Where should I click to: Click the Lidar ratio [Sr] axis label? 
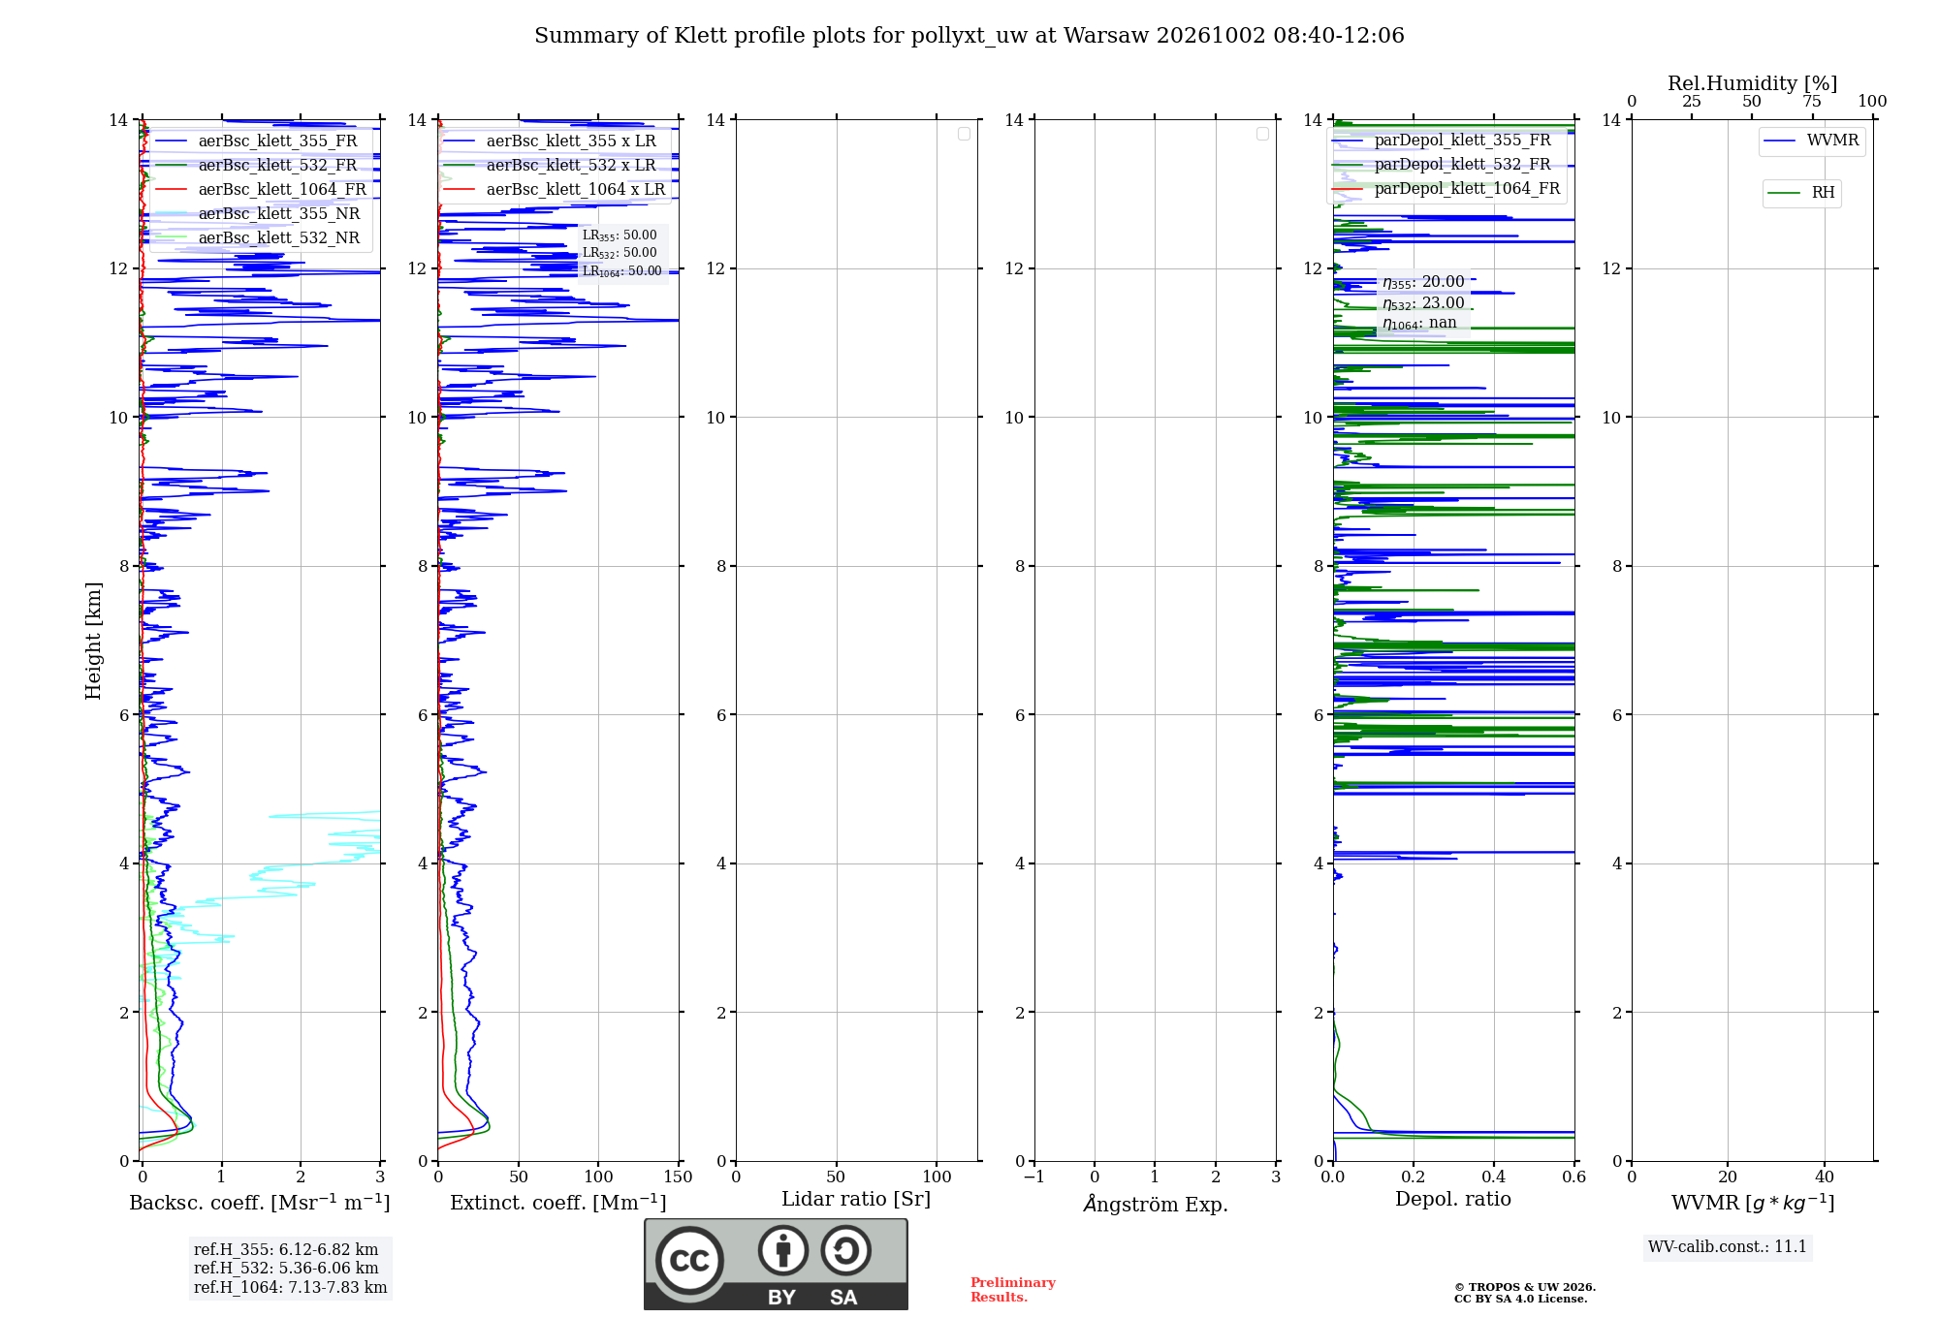pos(856,1200)
